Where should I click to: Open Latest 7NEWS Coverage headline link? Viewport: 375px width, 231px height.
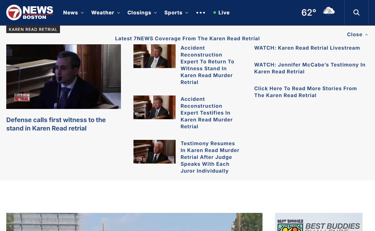pos(187,39)
